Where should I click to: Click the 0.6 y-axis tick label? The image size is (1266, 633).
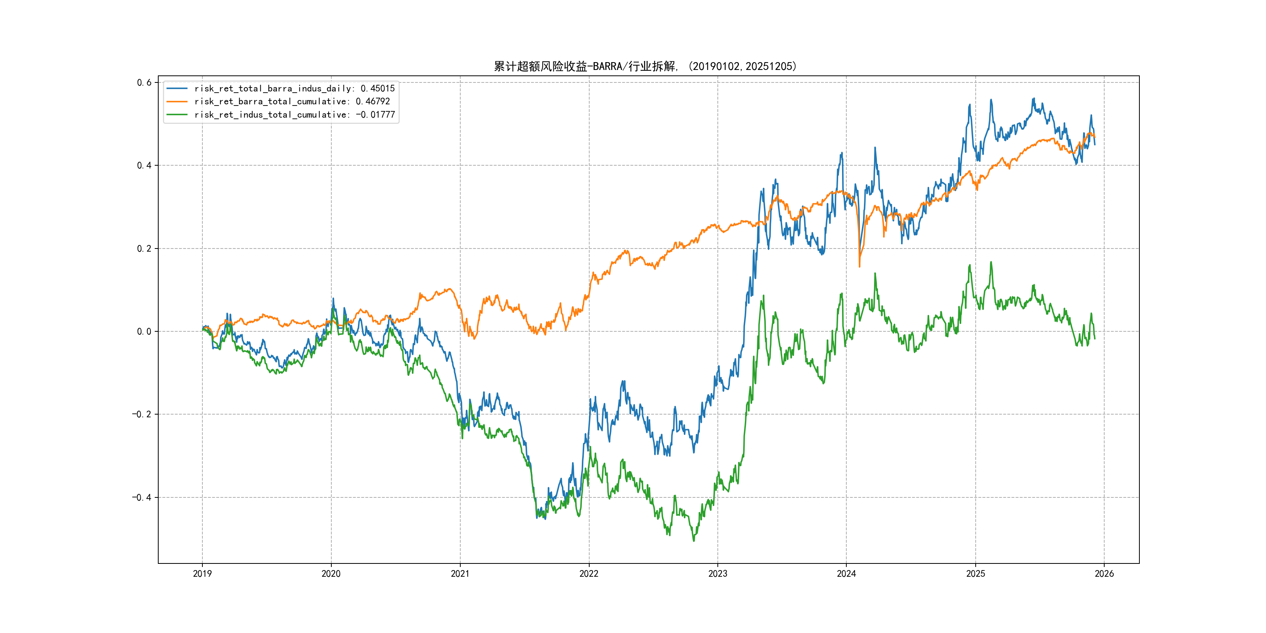click(144, 82)
